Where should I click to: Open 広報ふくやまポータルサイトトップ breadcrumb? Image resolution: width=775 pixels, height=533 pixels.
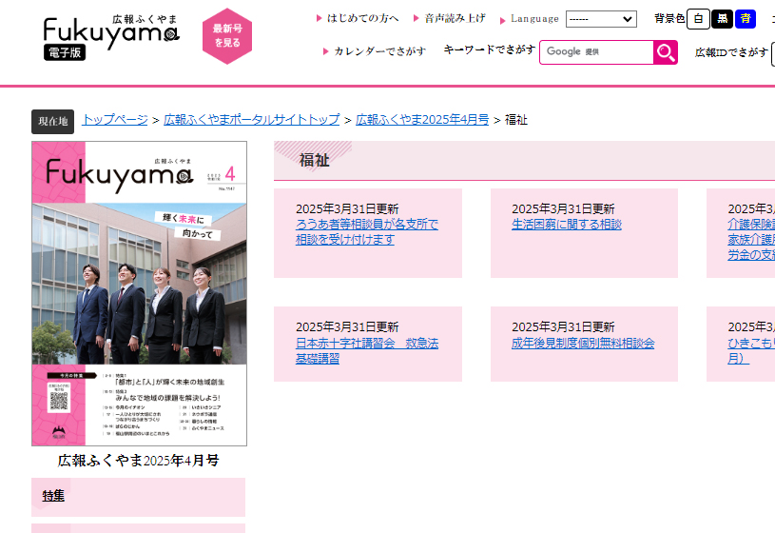pyautogui.click(x=252, y=120)
